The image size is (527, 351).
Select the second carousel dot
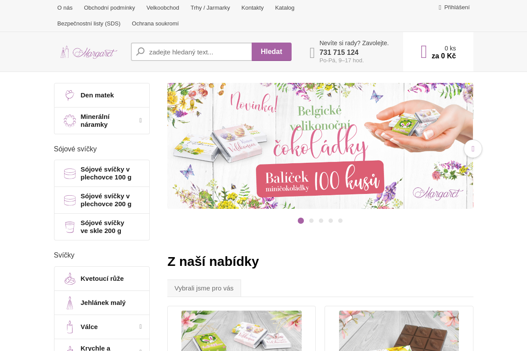coord(311,221)
